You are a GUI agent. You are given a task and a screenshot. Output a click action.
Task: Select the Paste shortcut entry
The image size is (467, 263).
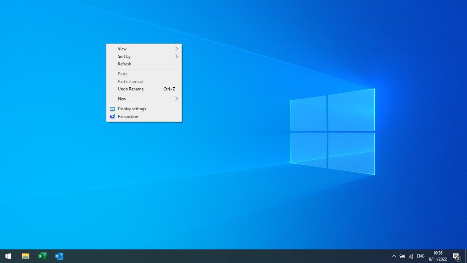144,81
